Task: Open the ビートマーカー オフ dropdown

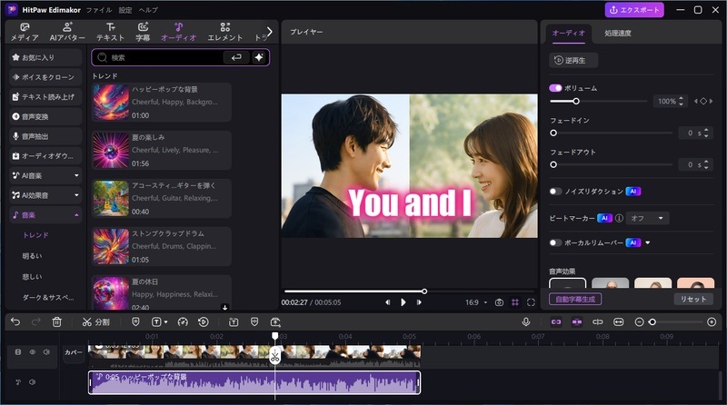Action: (x=647, y=218)
